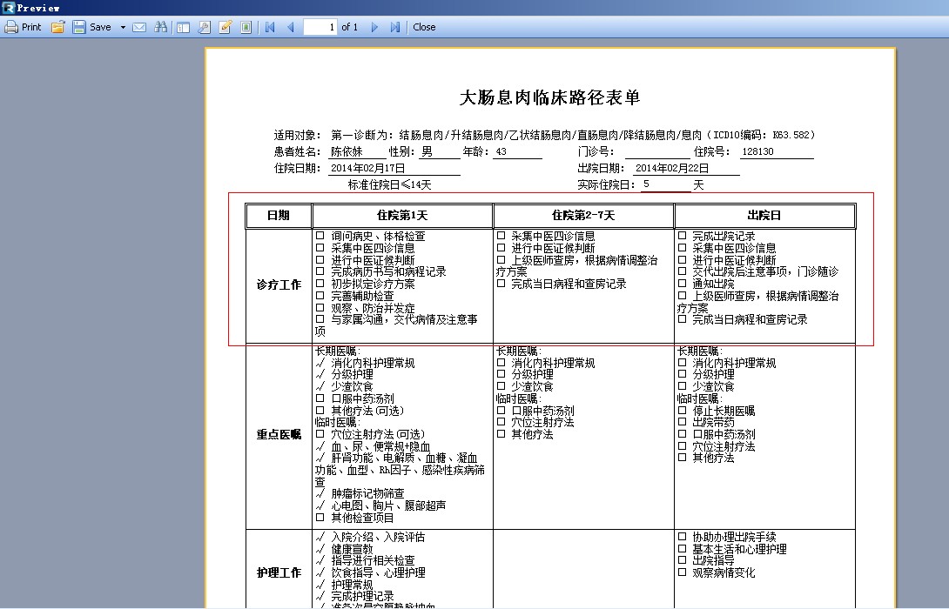Check 完成出院记录 box

[x=682, y=236]
